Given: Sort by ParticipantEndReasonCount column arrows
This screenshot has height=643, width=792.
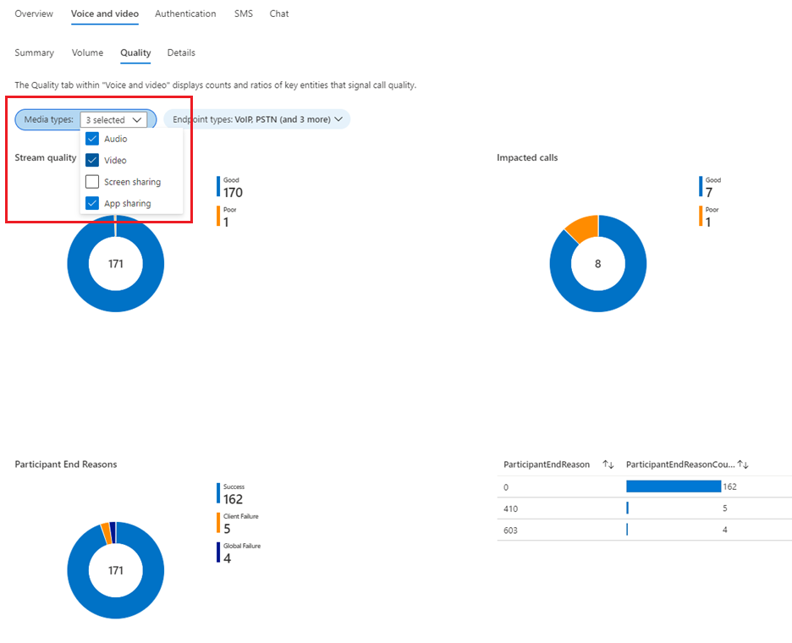Looking at the screenshot, I should 743,464.
